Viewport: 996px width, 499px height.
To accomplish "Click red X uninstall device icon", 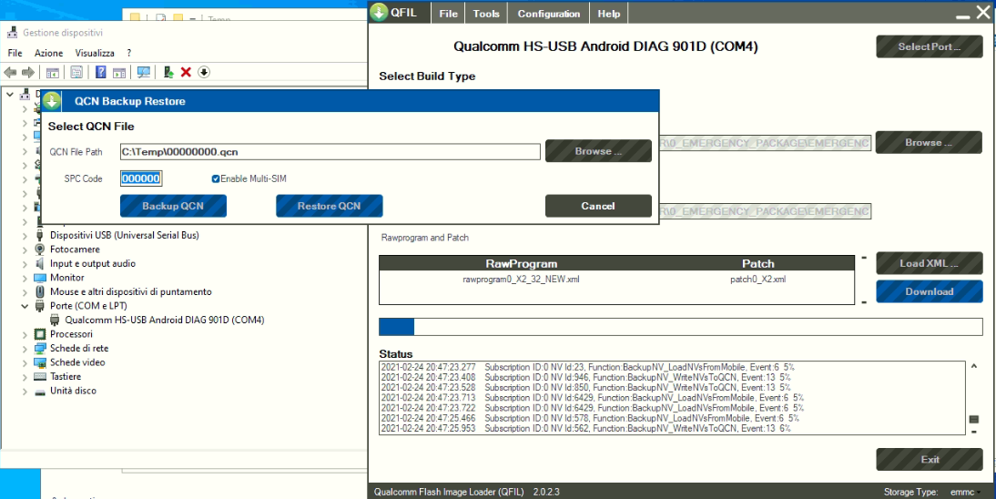I will 186,73.
